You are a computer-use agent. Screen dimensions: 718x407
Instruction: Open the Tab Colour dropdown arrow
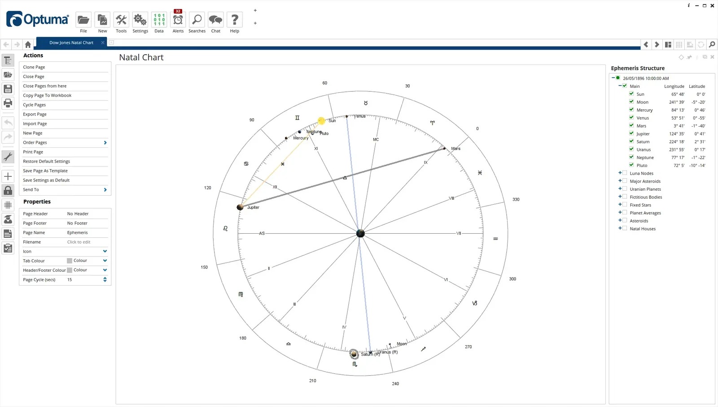pyautogui.click(x=105, y=261)
